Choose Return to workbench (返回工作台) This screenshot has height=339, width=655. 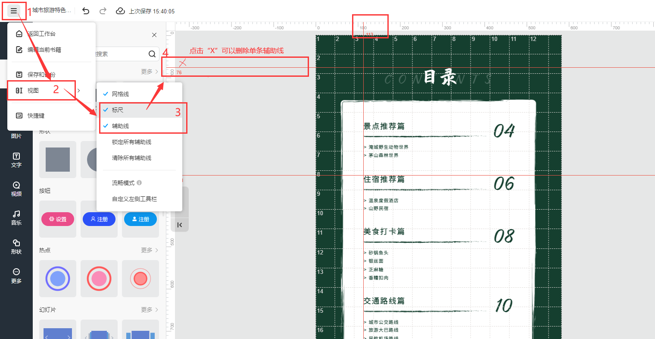pyautogui.click(x=41, y=34)
